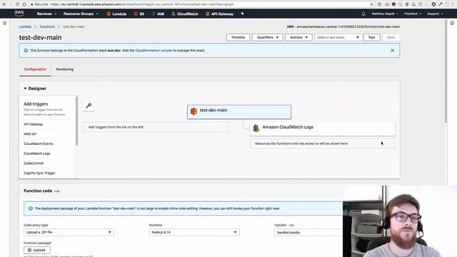Open the Qualifiers dropdown
The height and width of the screenshot is (257, 457).
pyautogui.click(x=268, y=37)
